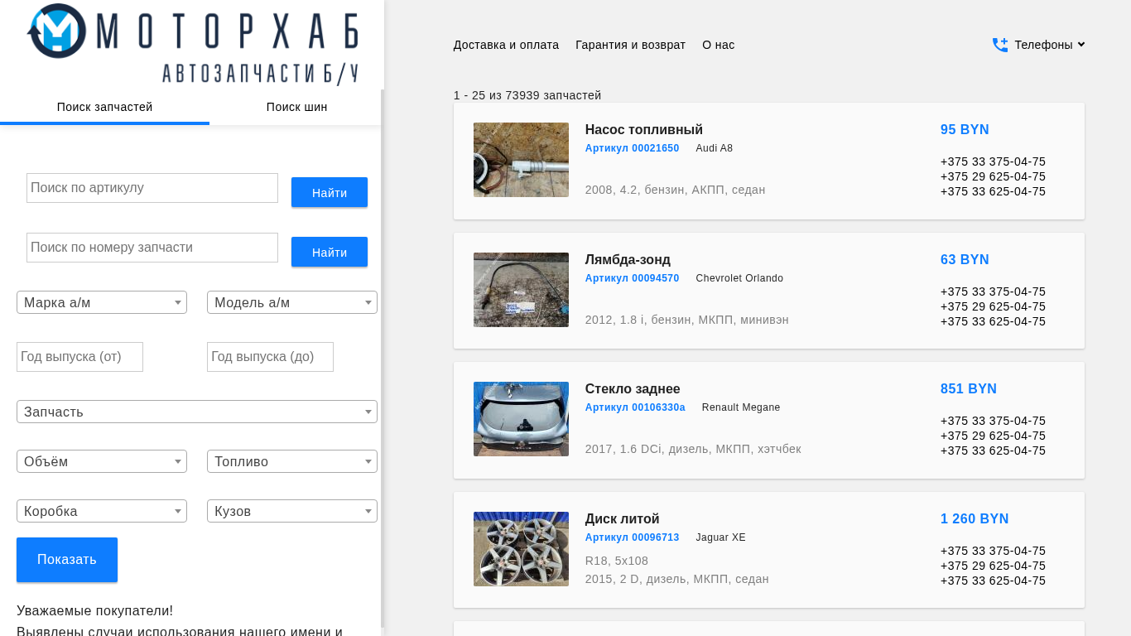Open the Доставка и оплата page
This screenshot has height=636, width=1131.
(x=506, y=45)
